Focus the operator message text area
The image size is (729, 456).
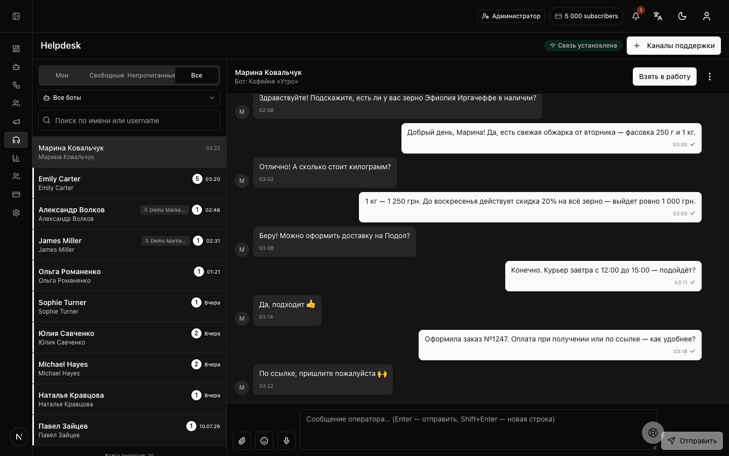click(478, 430)
